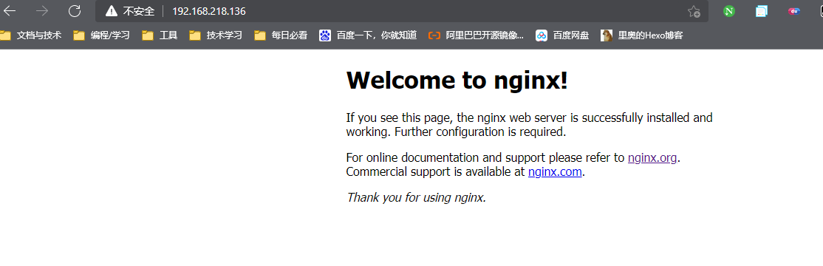Open the 百度网盘 bookmark

tap(562, 35)
